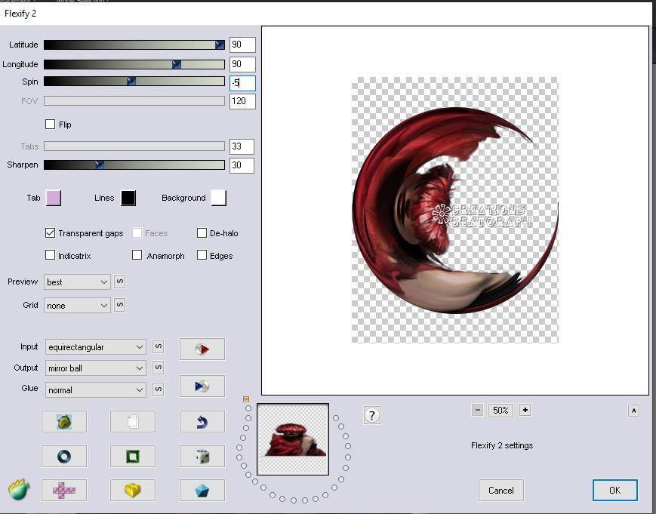
Task: Click the Latitude slider track
Action: point(134,45)
